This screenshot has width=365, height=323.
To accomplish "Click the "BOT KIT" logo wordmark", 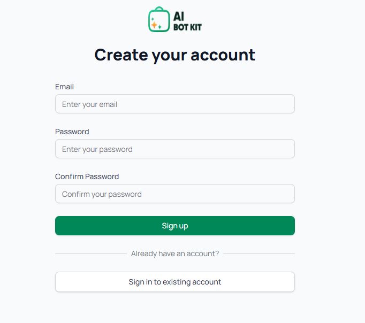I will click(187, 27).
